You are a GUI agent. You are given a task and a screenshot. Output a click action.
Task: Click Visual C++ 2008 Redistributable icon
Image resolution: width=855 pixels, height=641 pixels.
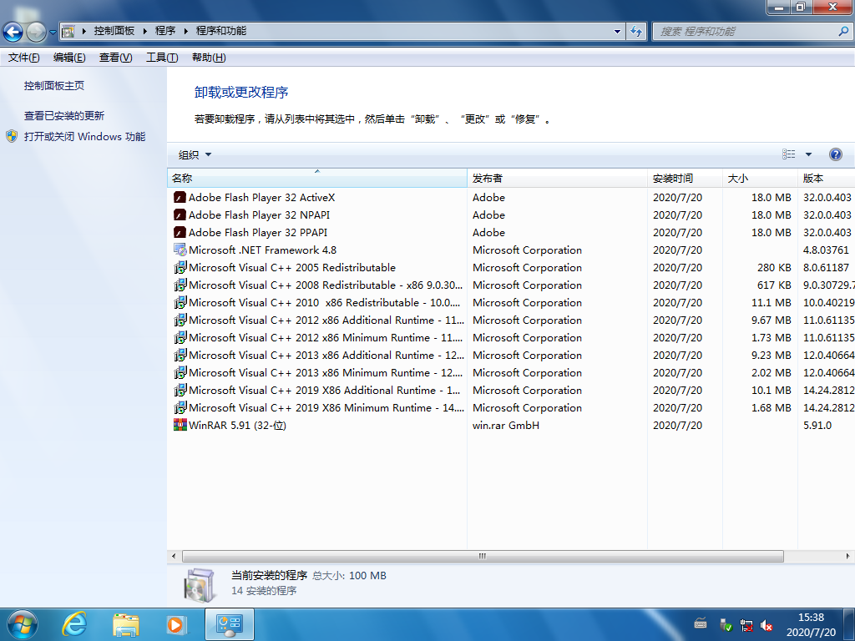coord(180,285)
